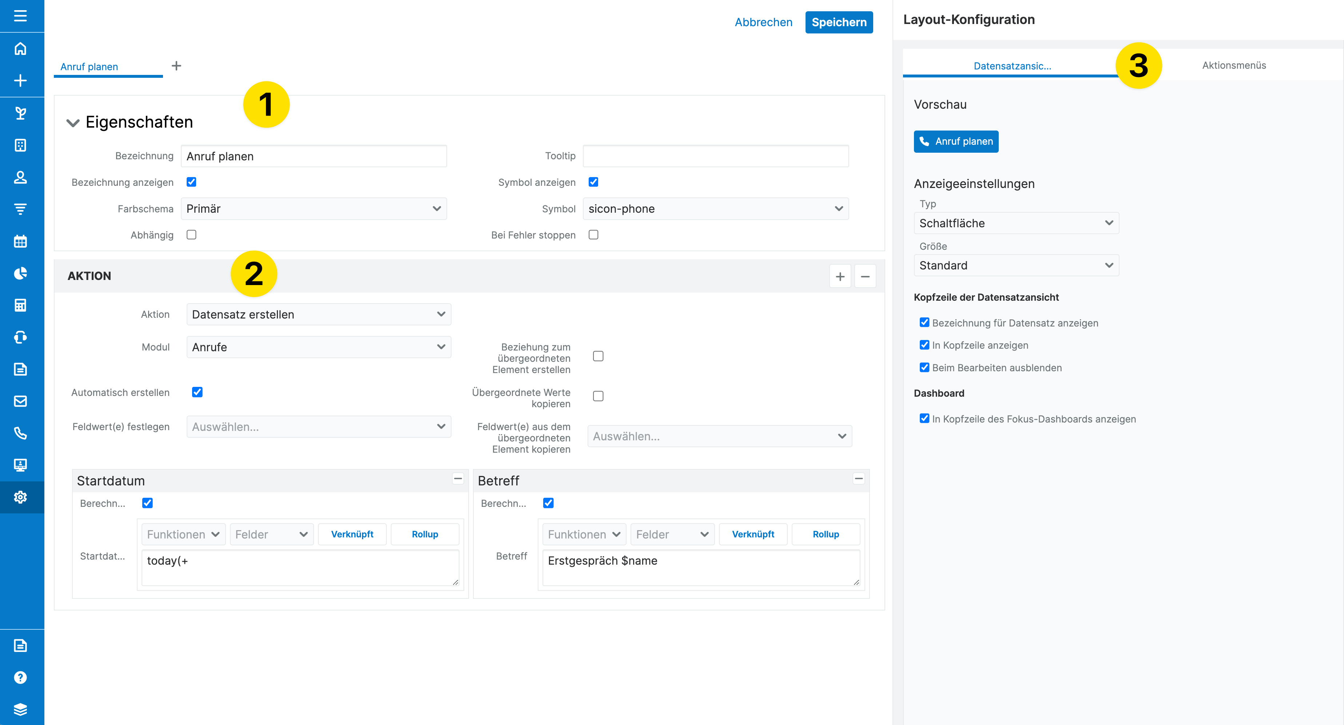Screen dimensions: 1344x725
Task: Open the calculator icon in the sidebar
Action: (20, 305)
